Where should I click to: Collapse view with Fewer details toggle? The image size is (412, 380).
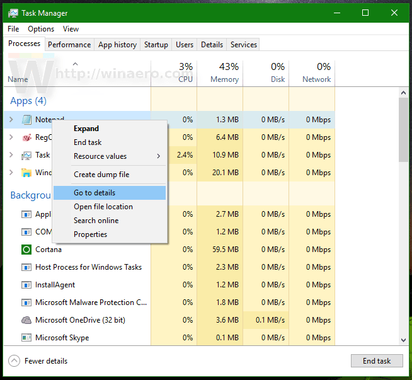click(x=14, y=361)
